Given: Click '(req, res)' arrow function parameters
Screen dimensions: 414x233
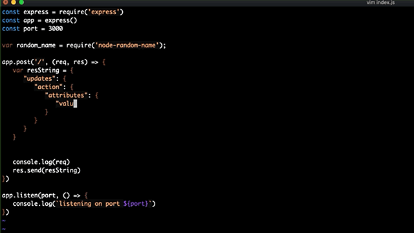Looking at the screenshot, I should pos(70,62).
